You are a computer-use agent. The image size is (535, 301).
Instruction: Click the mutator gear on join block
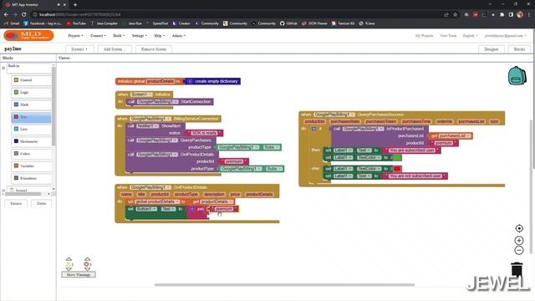click(192, 209)
